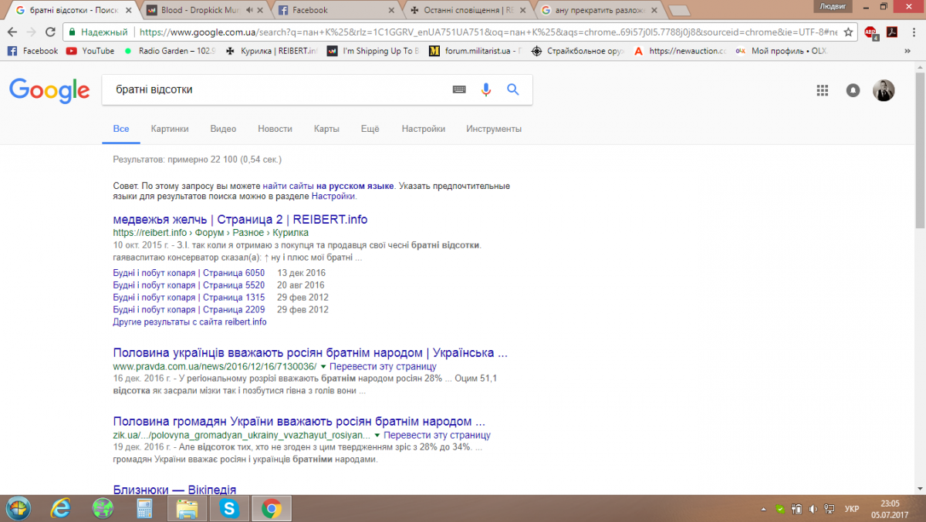Open Skype from taskbar
926x522 pixels.
click(228, 508)
